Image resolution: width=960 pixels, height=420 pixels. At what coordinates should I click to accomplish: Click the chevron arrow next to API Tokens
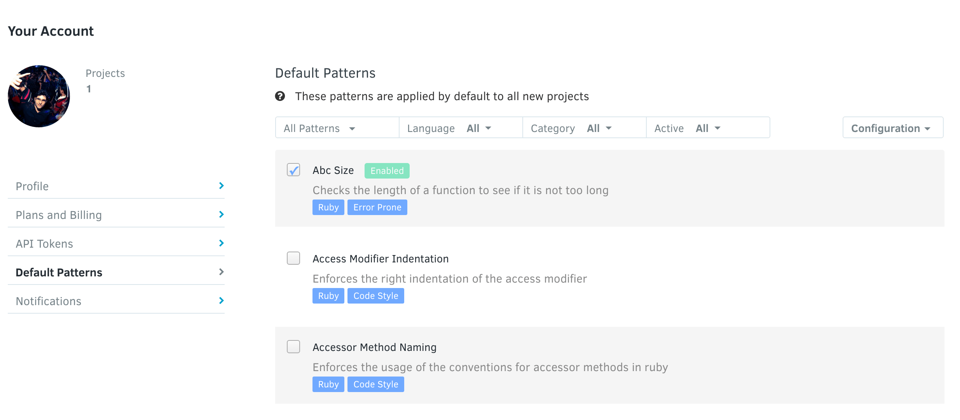pos(221,243)
